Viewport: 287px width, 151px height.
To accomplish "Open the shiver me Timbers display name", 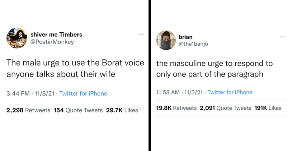I will pyautogui.click(x=56, y=35).
